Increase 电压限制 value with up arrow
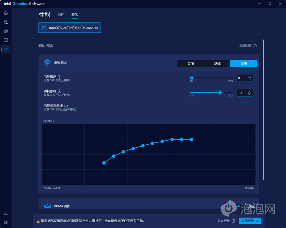The width and height of the screenshot is (286, 228). pyautogui.click(x=249, y=77)
